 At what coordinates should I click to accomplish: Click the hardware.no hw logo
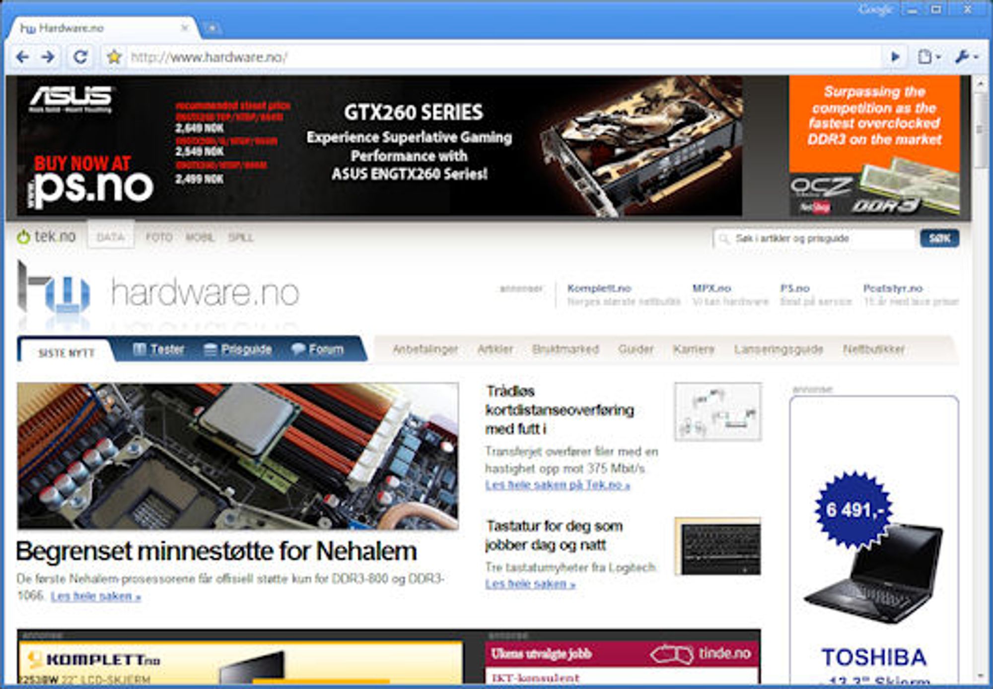point(158,292)
